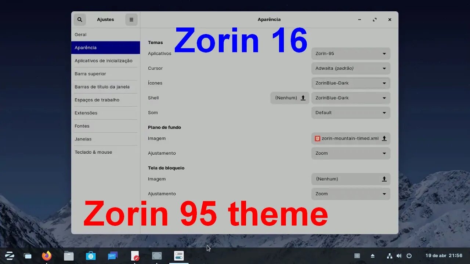Image resolution: width=470 pixels, height=264 pixels.
Task: Open the screenshot tool in taskbar
Action: click(x=157, y=256)
